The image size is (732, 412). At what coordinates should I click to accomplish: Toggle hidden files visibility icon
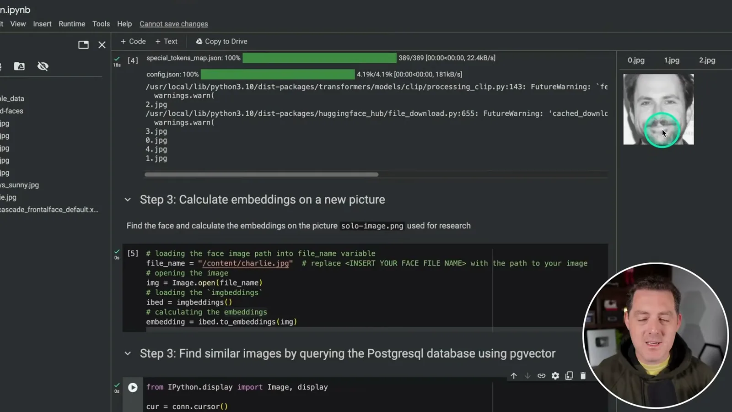tap(43, 66)
